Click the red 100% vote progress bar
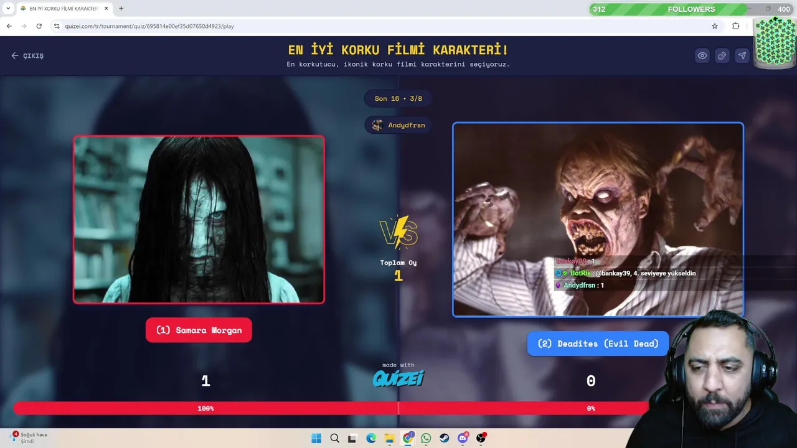797x448 pixels. pos(206,408)
